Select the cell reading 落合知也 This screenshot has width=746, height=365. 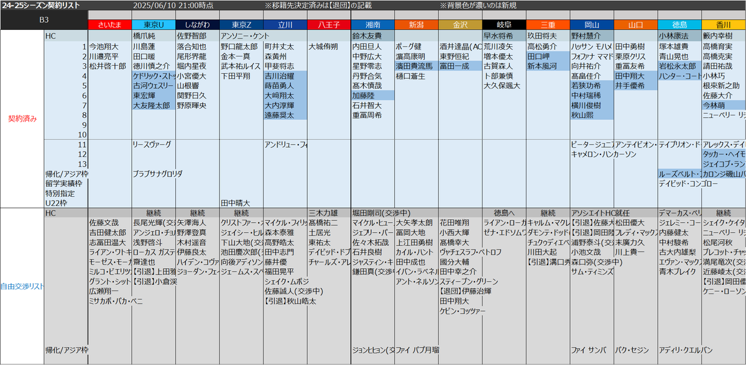tap(198, 46)
